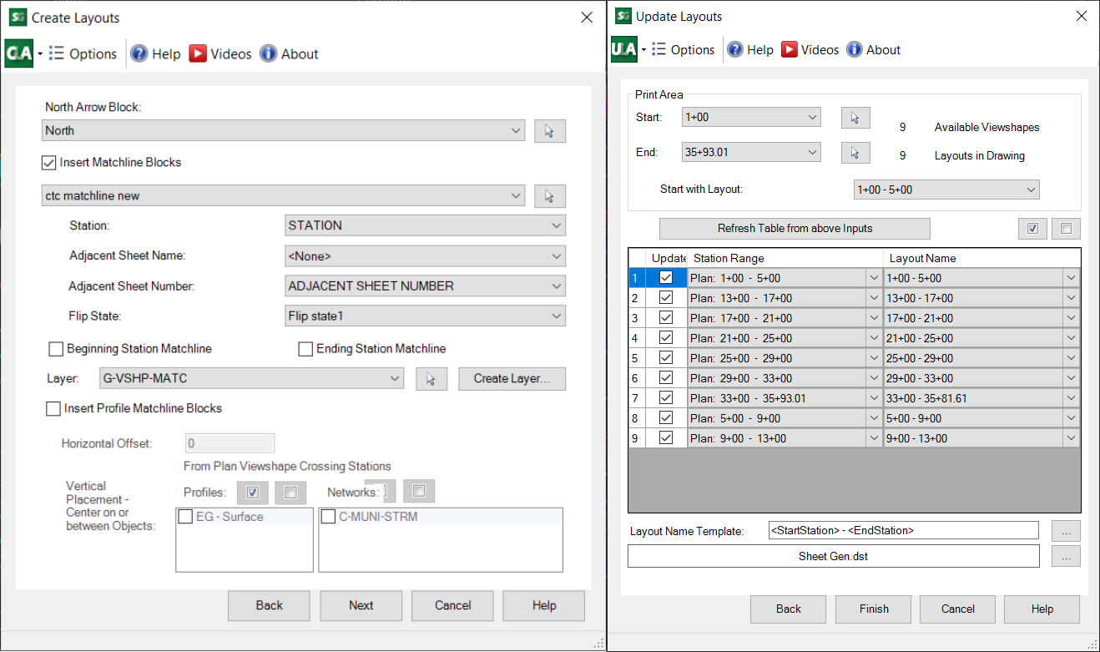The height and width of the screenshot is (652, 1100).
Task: Click the ULA icon in Update Layouts
Action: click(624, 50)
